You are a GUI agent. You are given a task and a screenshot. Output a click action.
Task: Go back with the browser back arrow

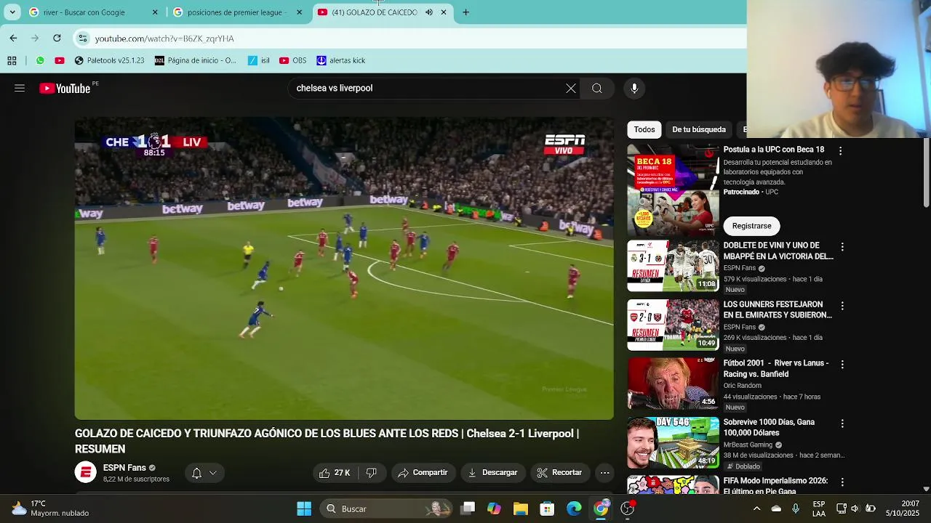[x=13, y=38]
